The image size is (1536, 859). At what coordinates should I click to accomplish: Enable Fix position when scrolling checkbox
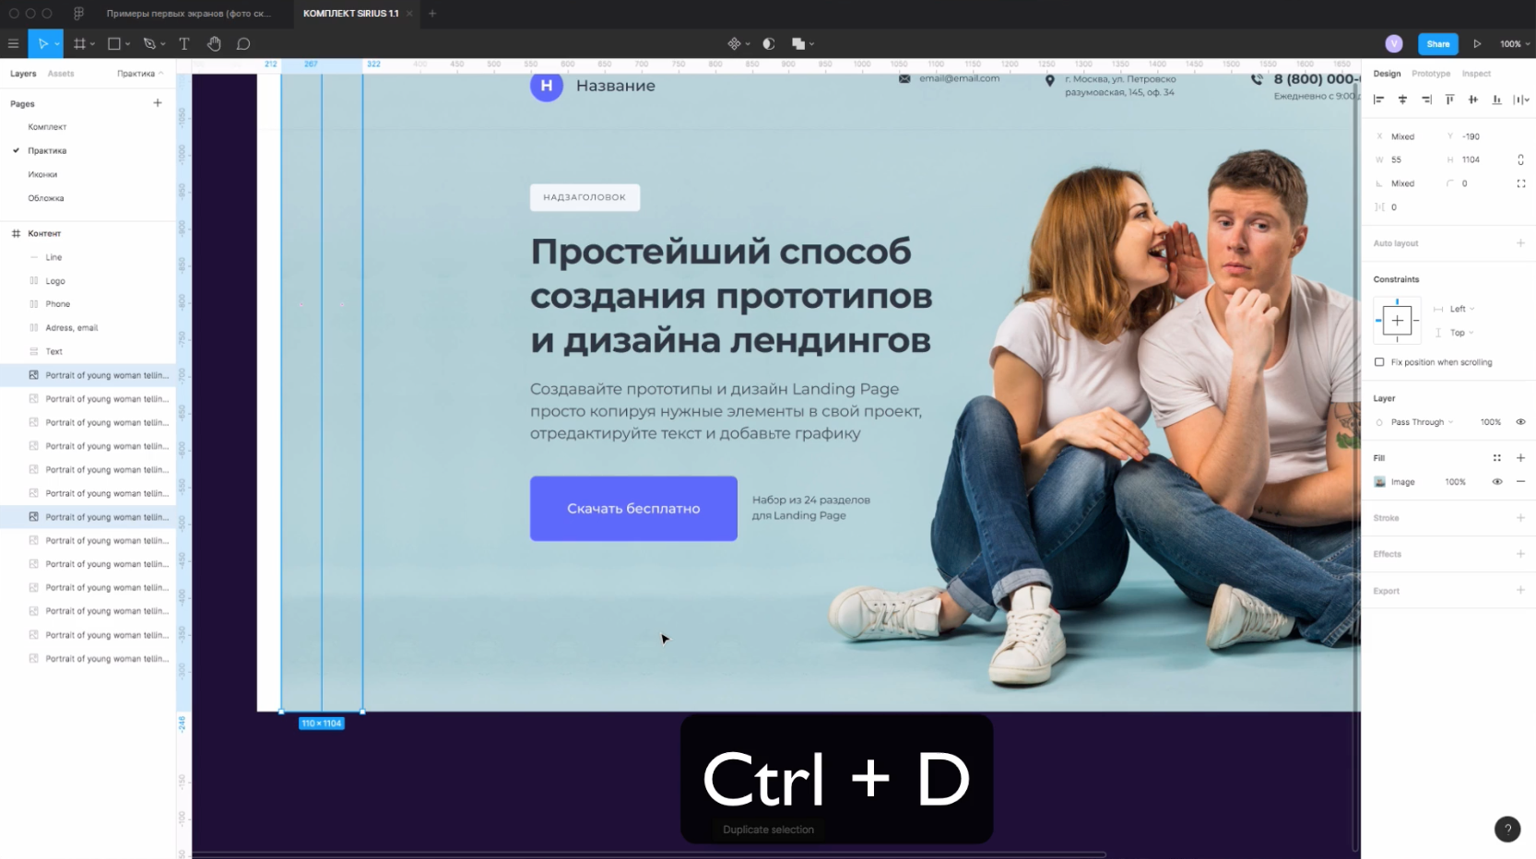[x=1379, y=362]
